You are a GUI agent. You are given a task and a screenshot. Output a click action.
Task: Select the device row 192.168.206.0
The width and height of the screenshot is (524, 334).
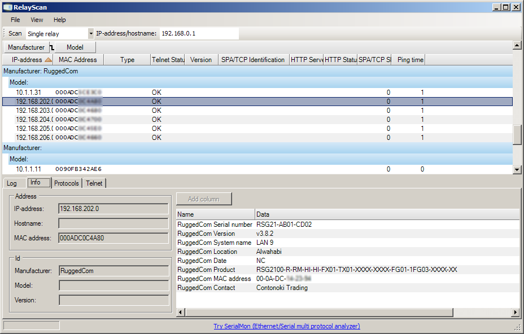[x=257, y=137]
